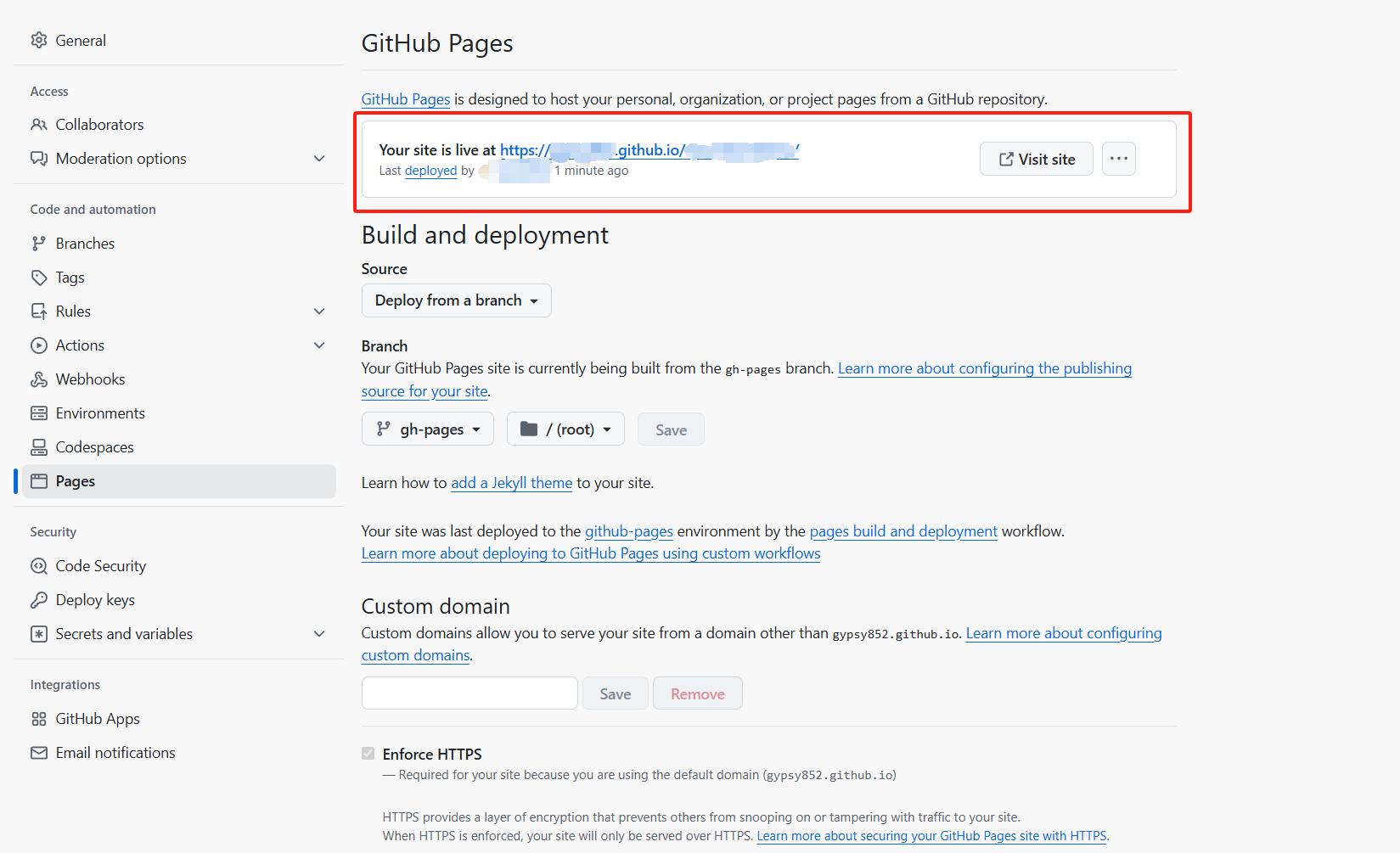Open the github-pages environment link
The height and width of the screenshot is (853, 1400).
coord(629,531)
